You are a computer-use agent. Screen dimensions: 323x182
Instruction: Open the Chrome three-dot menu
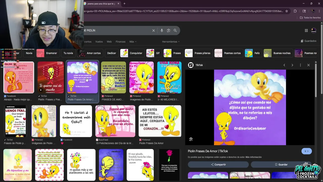[319, 11]
